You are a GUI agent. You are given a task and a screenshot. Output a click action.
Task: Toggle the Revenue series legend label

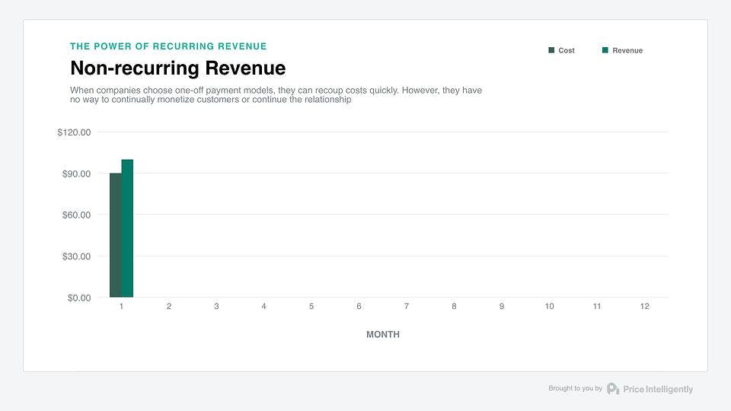click(627, 50)
